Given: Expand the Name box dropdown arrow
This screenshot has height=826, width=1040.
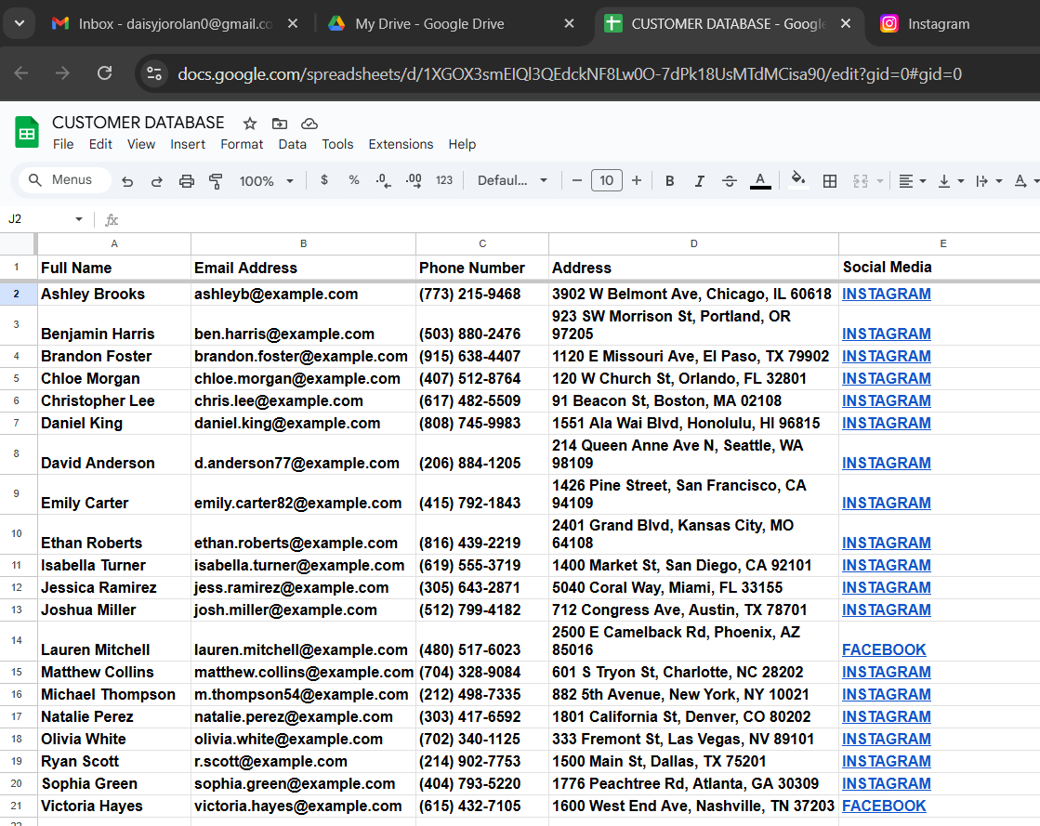Looking at the screenshot, I should pyautogui.click(x=79, y=219).
